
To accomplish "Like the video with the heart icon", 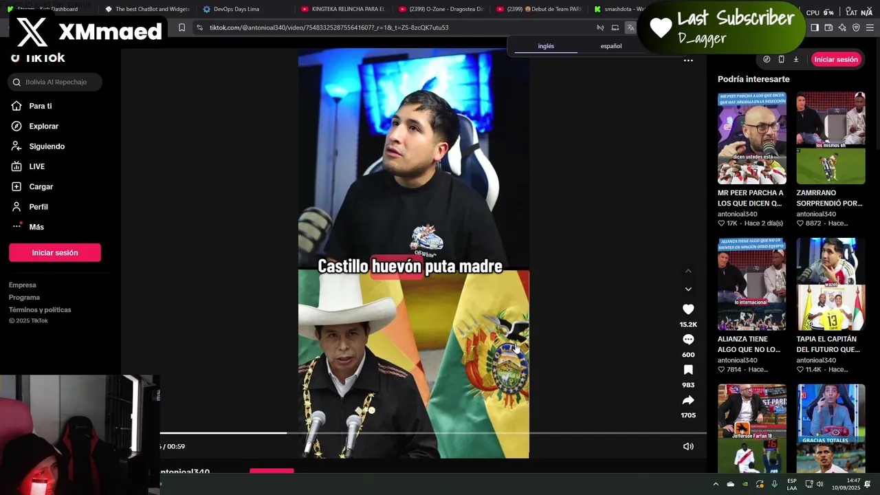I will click(688, 309).
